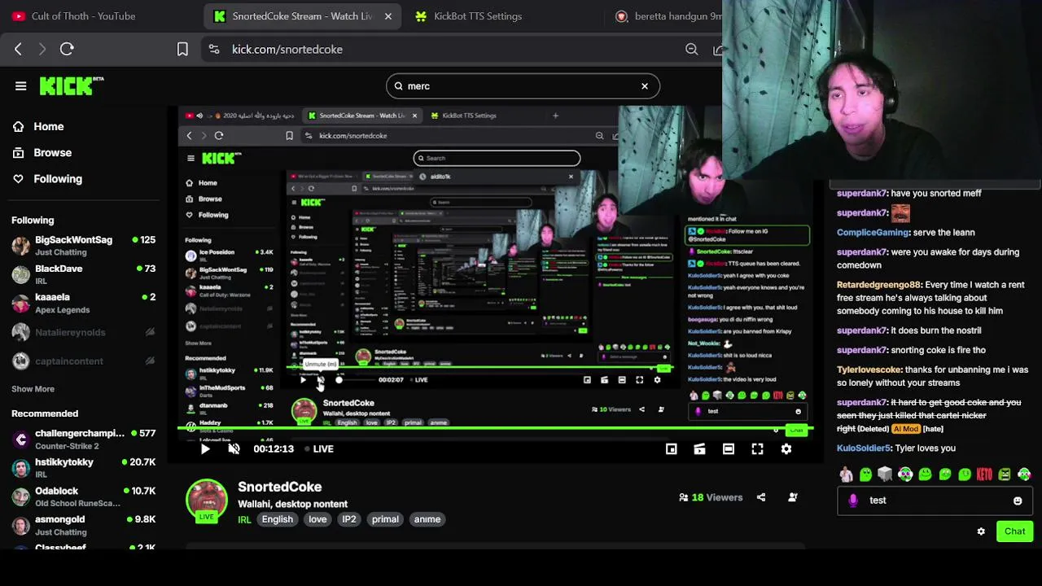The height and width of the screenshot is (586, 1042).
Task: Open offline captaincontent channel
Action: (83, 361)
